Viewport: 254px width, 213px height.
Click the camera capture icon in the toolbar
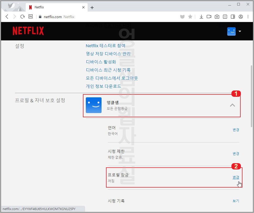tap(217, 17)
